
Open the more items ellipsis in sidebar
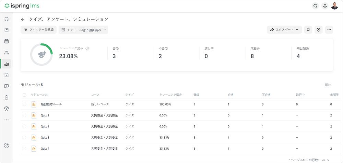pyautogui.click(x=7, y=120)
